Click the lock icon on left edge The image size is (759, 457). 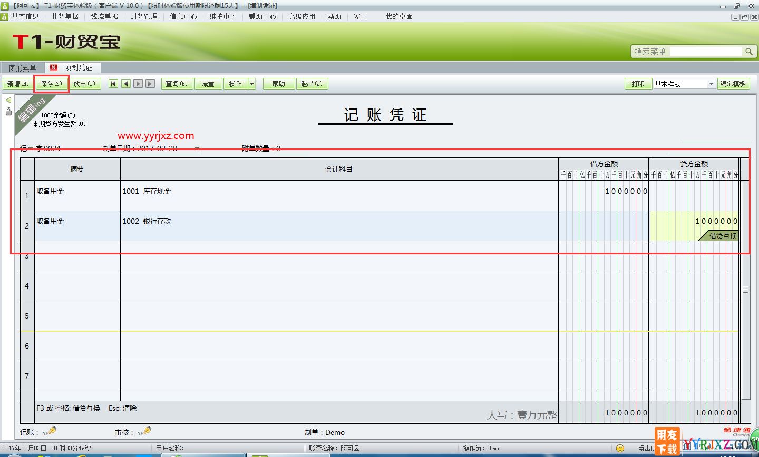pos(8,111)
